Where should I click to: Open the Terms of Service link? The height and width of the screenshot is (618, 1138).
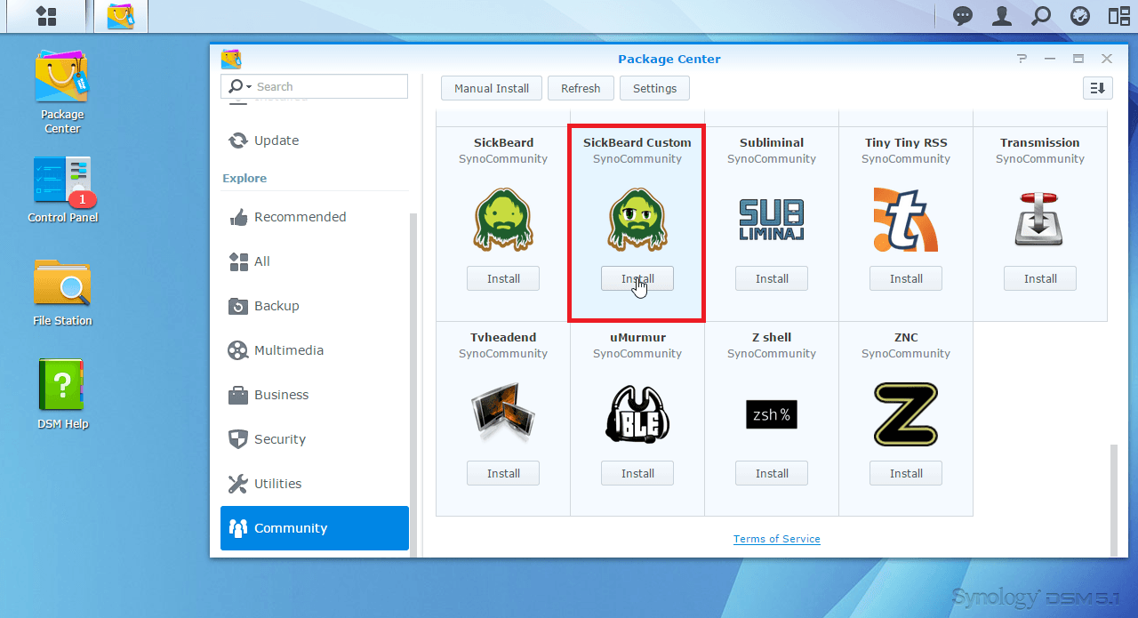(776, 539)
